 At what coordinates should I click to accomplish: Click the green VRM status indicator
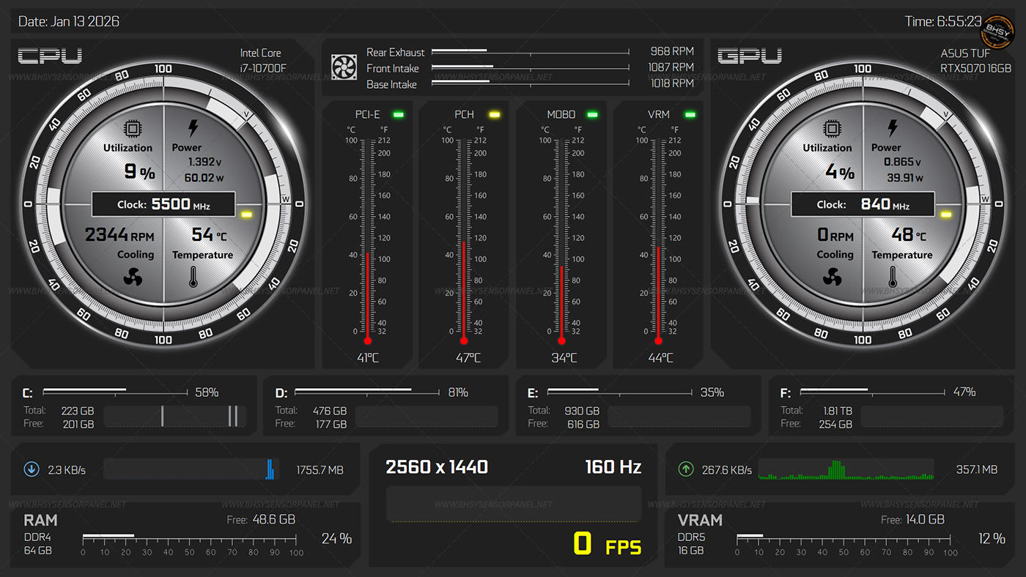coord(689,114)
